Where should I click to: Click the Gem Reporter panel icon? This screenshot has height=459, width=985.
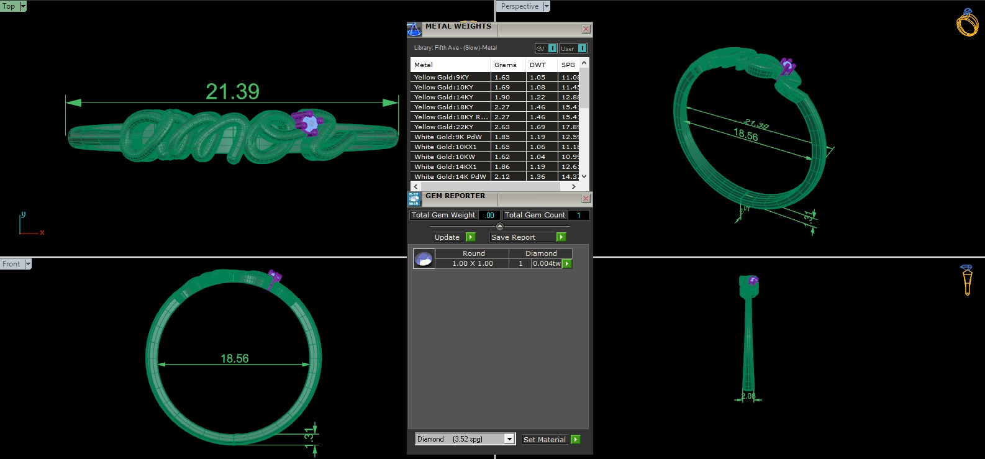point(414,199)
